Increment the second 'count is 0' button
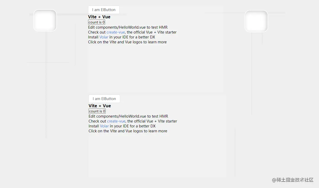 [97, 111]
